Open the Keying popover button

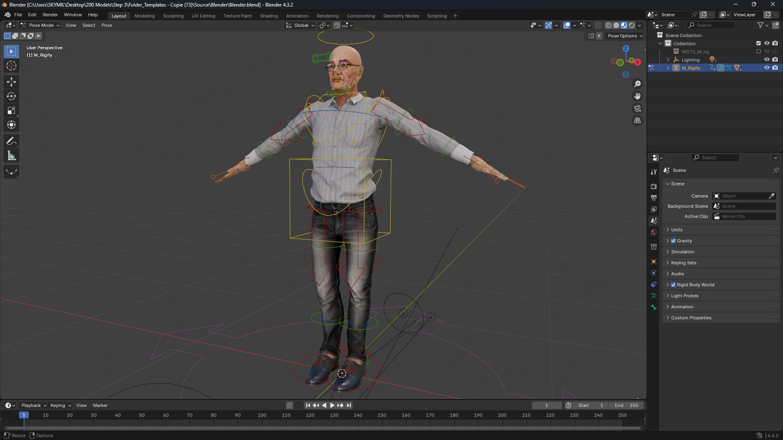tap(60, 405)
